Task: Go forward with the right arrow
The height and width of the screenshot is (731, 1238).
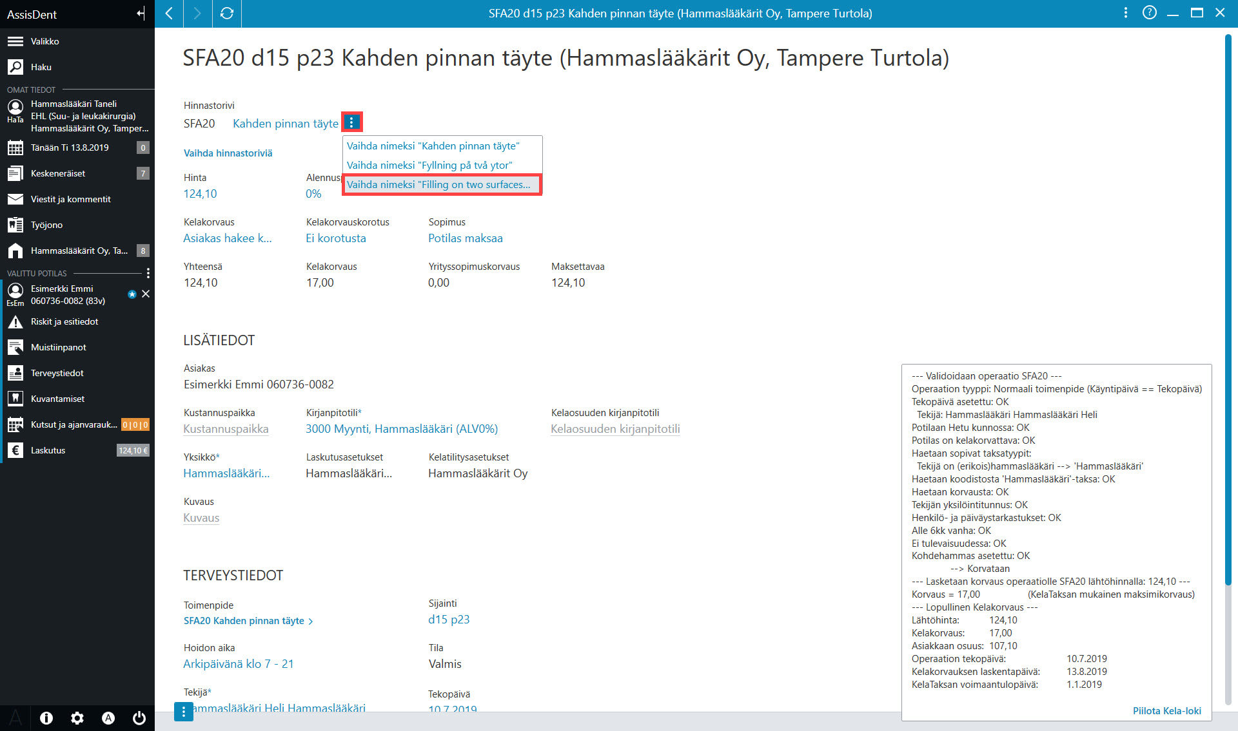Action: click(197, 14)
